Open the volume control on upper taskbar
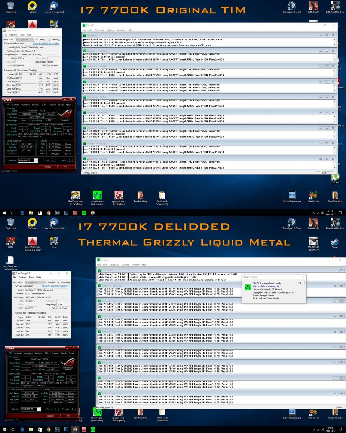Screen dimensions: 346x433 pos(322,213)
